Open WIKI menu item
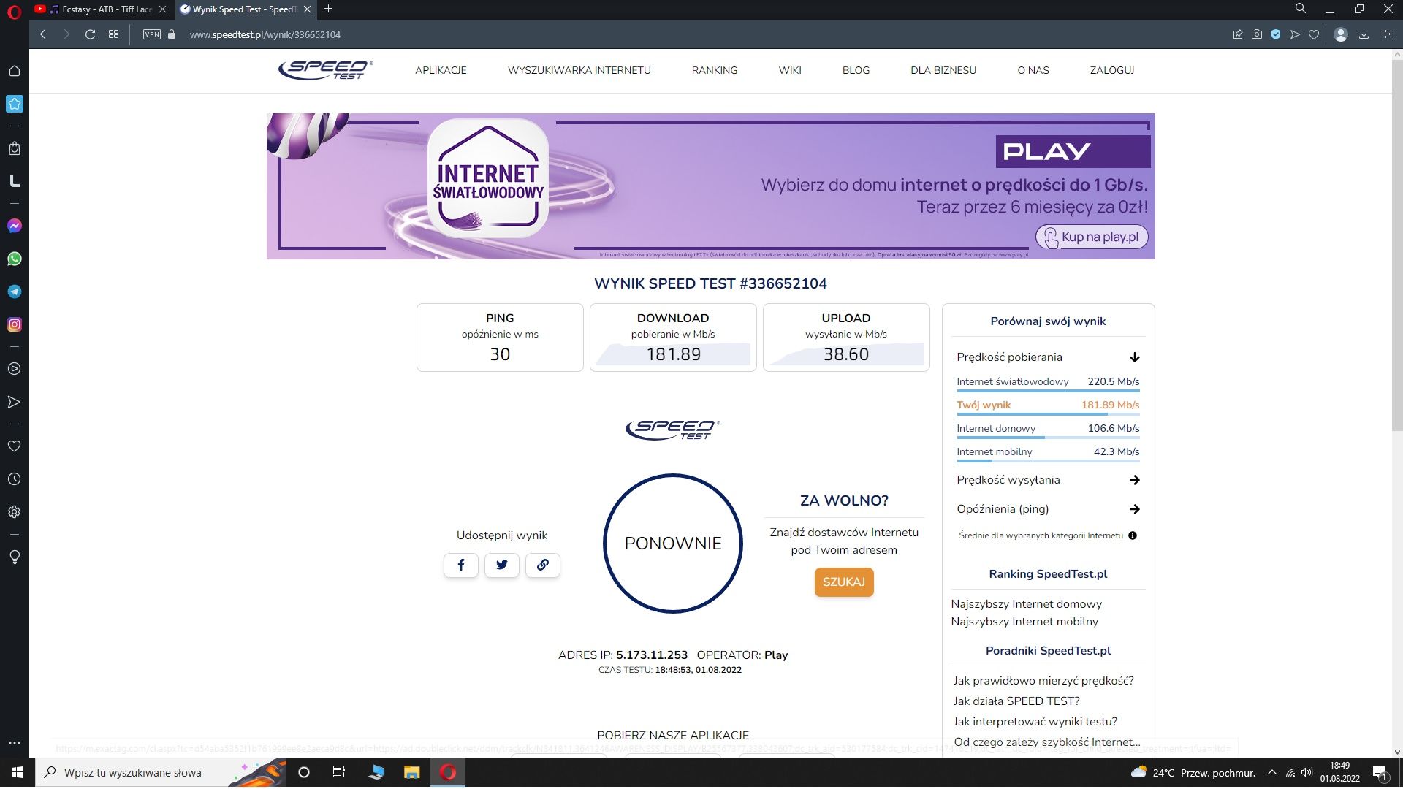This screenshot has height=789, width=1403. 790,70
